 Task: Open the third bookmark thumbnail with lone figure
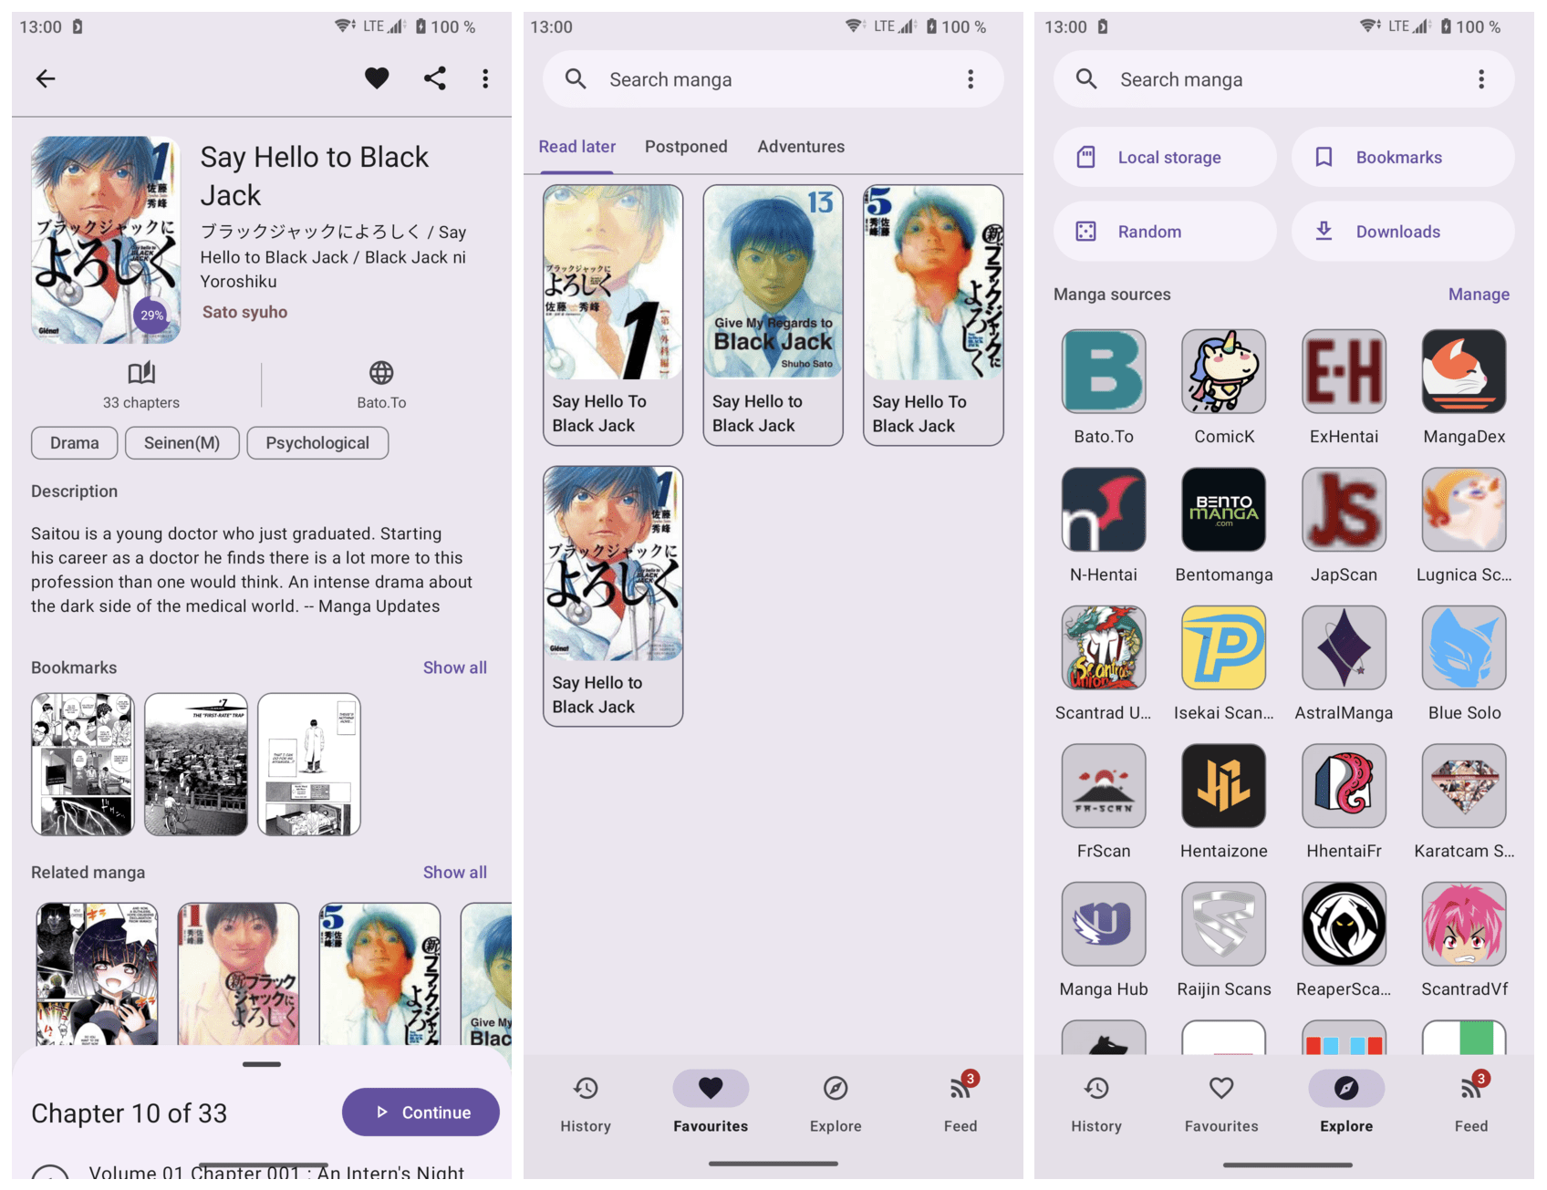coord(309,764)
